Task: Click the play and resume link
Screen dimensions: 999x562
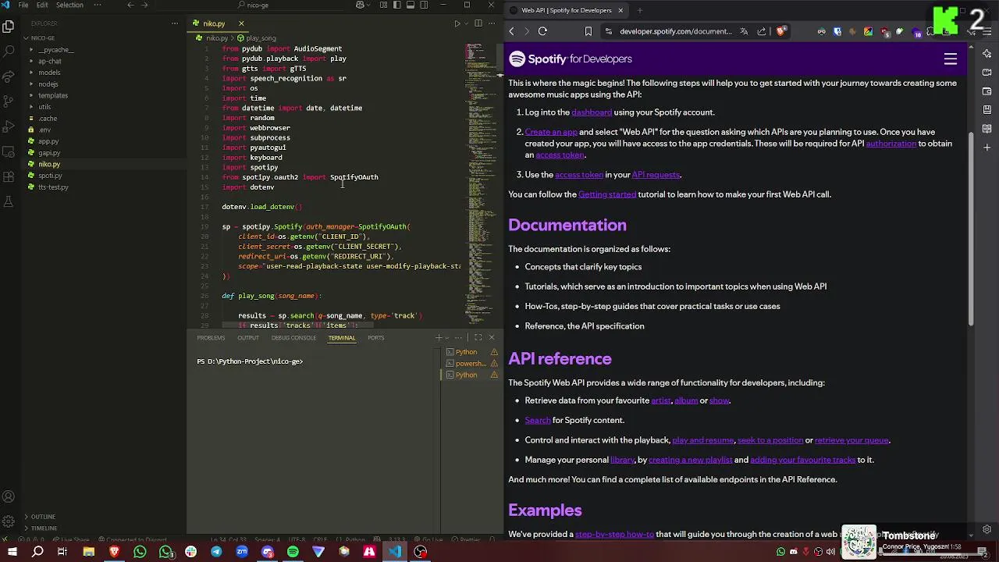Action: pyautogui.click(x=703, y=440)
